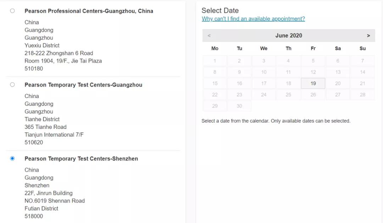Click the Pearson Professional Centers-Guangzhou, China title

pyautogui.click(x=89, y=11)
